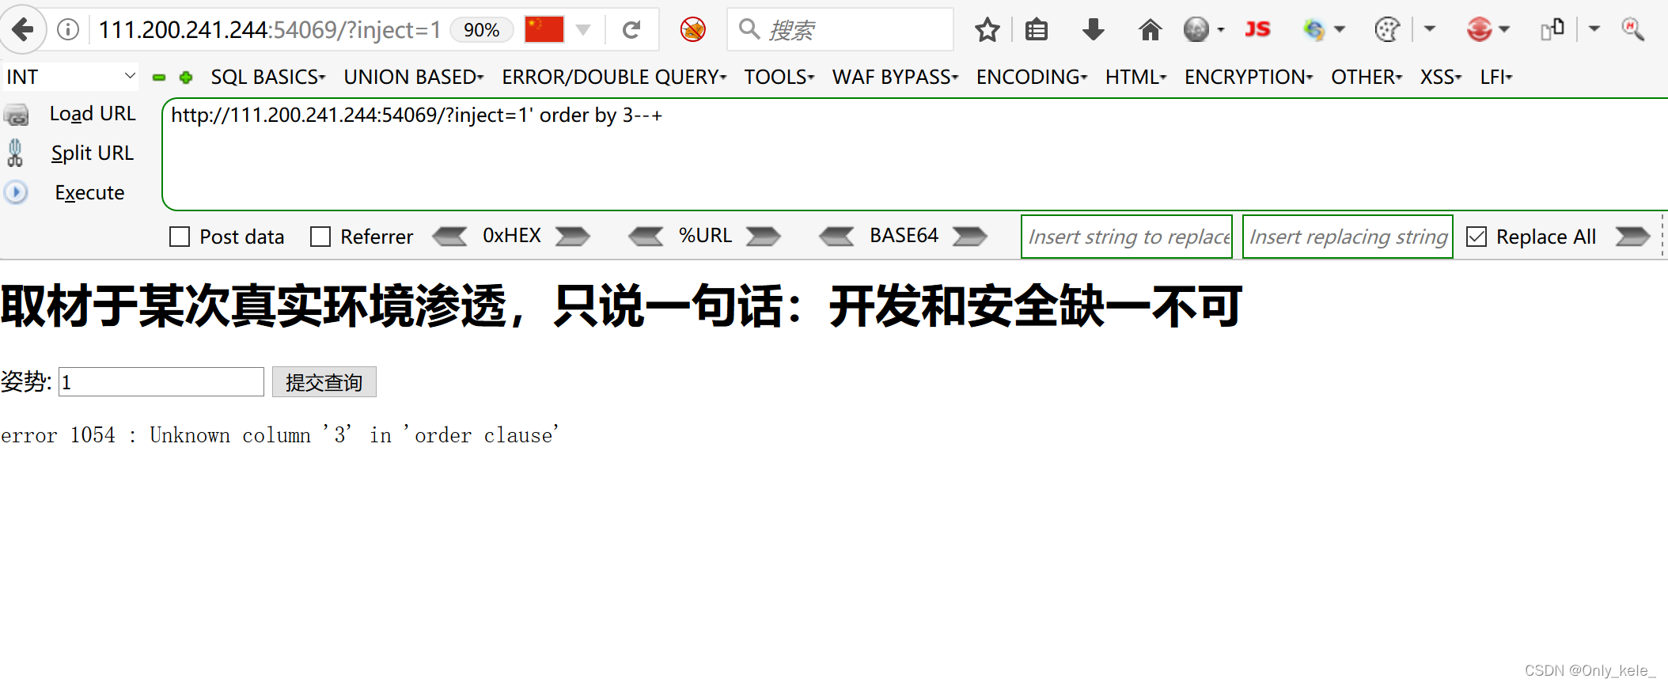This screenshot has width=1668, height=686.
Task: Click the red JS toolbar icon
Action: 1257,30
